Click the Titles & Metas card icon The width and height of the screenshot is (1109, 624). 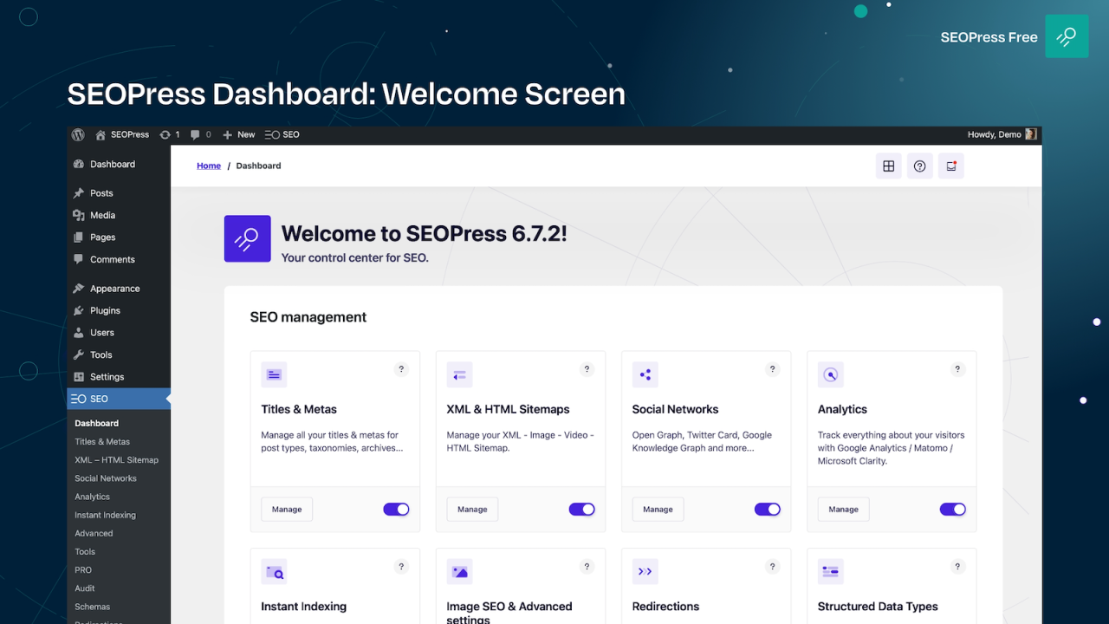[274, 374]
